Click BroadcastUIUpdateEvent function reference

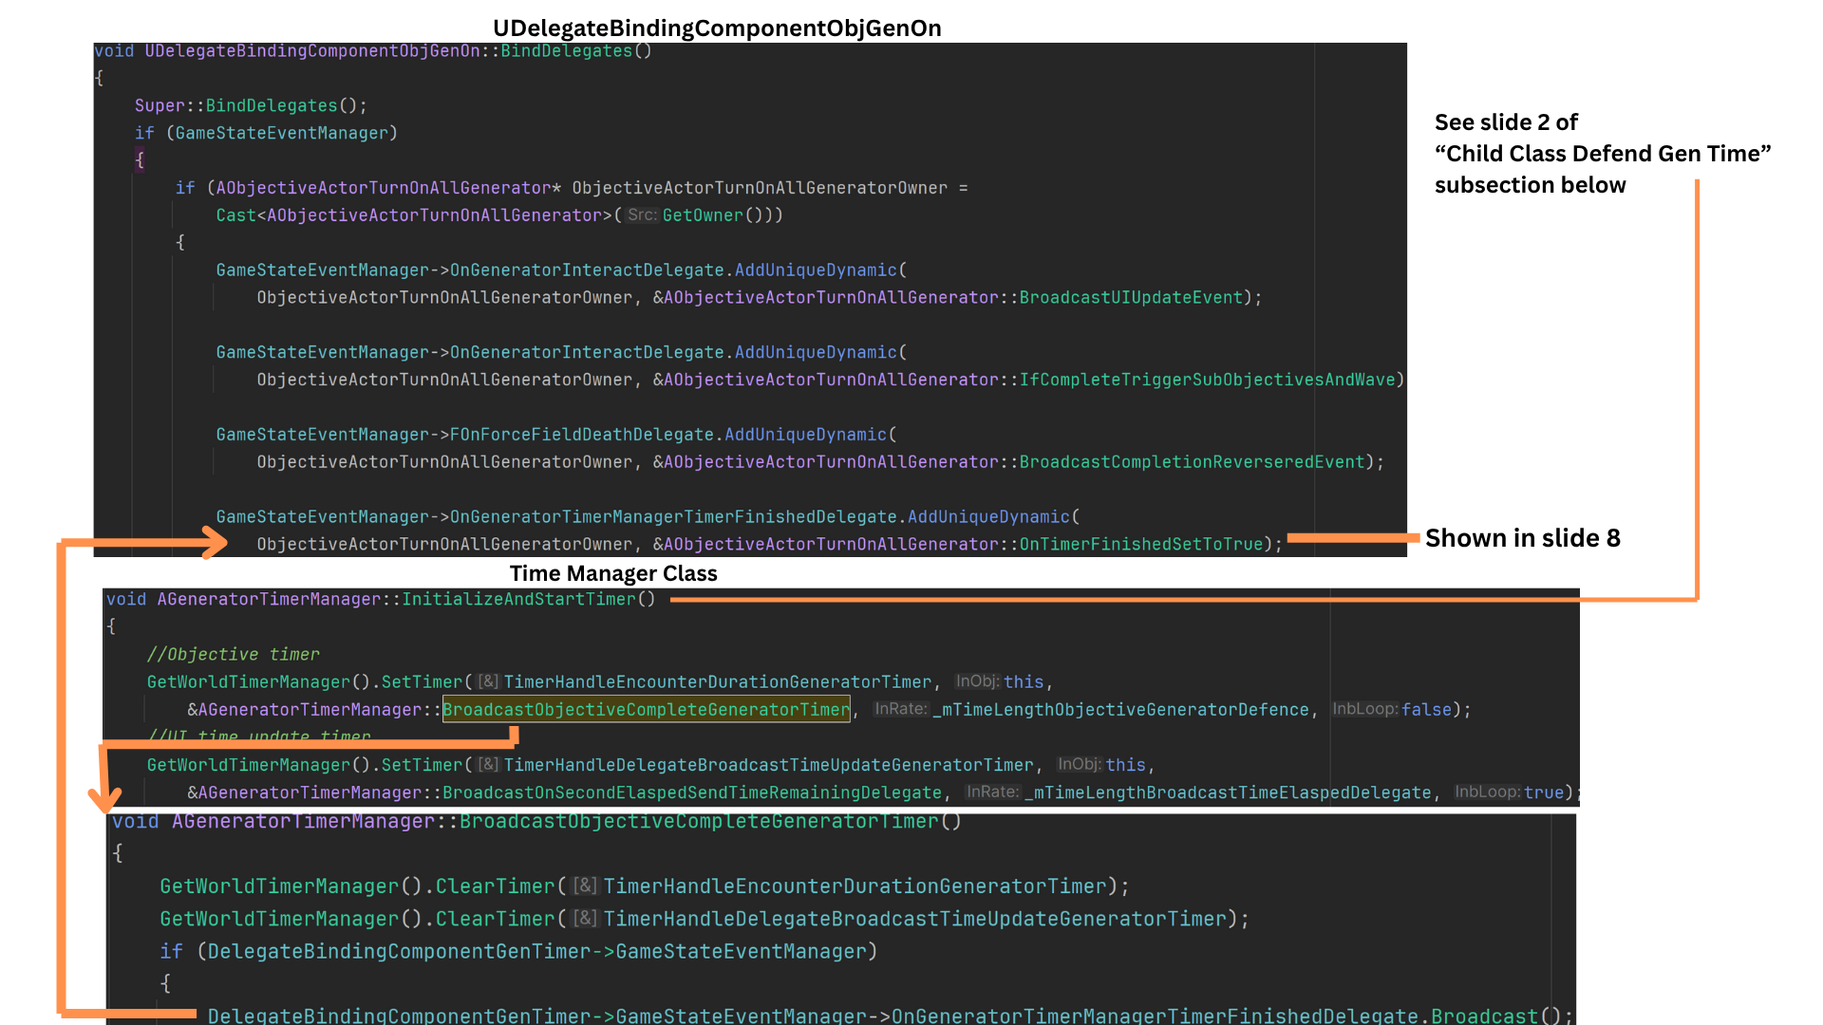pyautogui.click(x=1131, y=298)
